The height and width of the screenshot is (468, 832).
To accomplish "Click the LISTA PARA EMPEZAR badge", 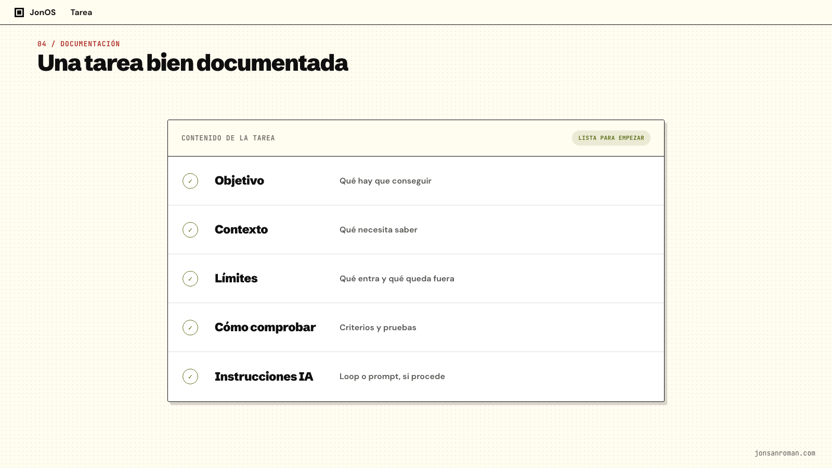I will click(611, 138).
